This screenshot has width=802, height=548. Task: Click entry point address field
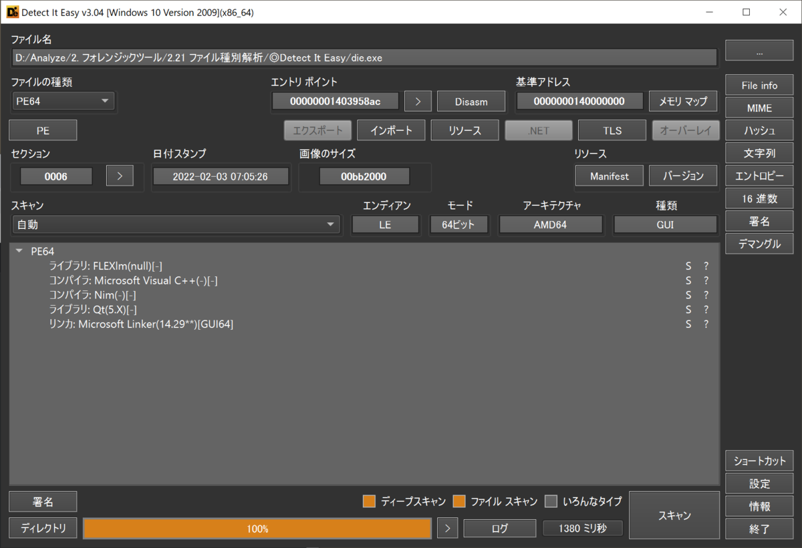point(336,101)
